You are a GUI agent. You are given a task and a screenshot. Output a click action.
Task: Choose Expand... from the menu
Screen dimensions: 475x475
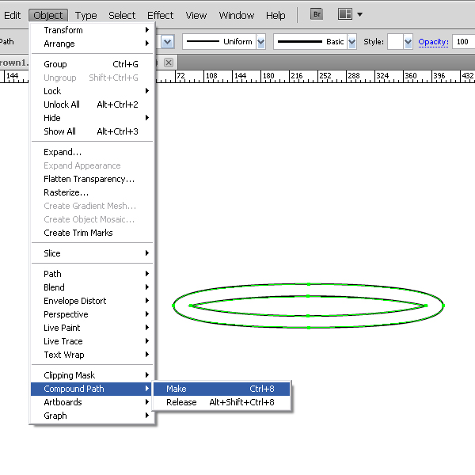click(x=92, y=152)
